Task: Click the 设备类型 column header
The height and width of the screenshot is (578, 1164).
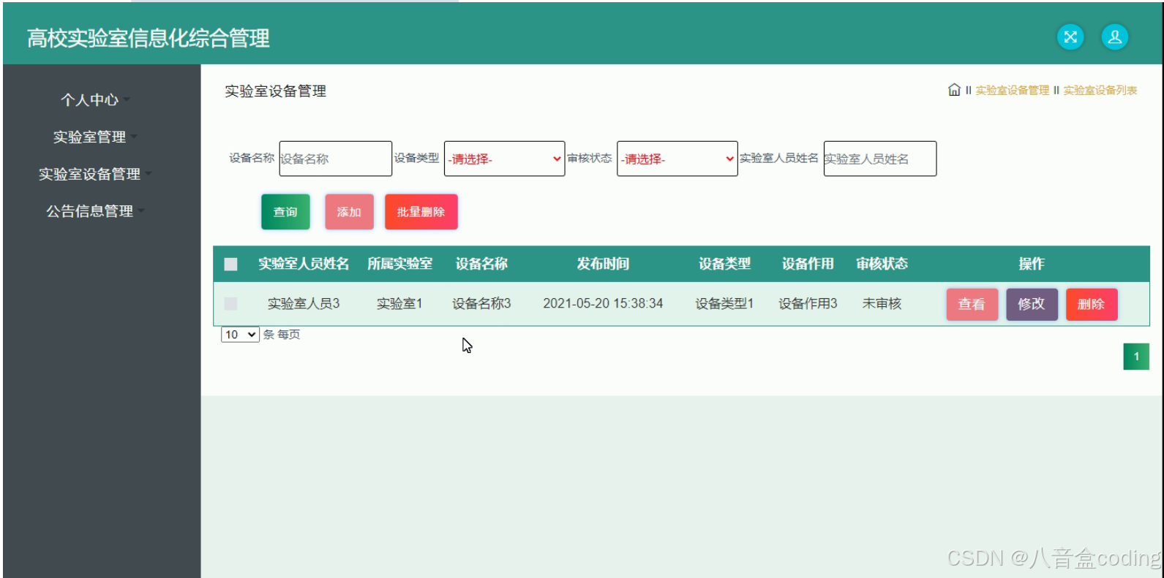Action: pos(724,264)
